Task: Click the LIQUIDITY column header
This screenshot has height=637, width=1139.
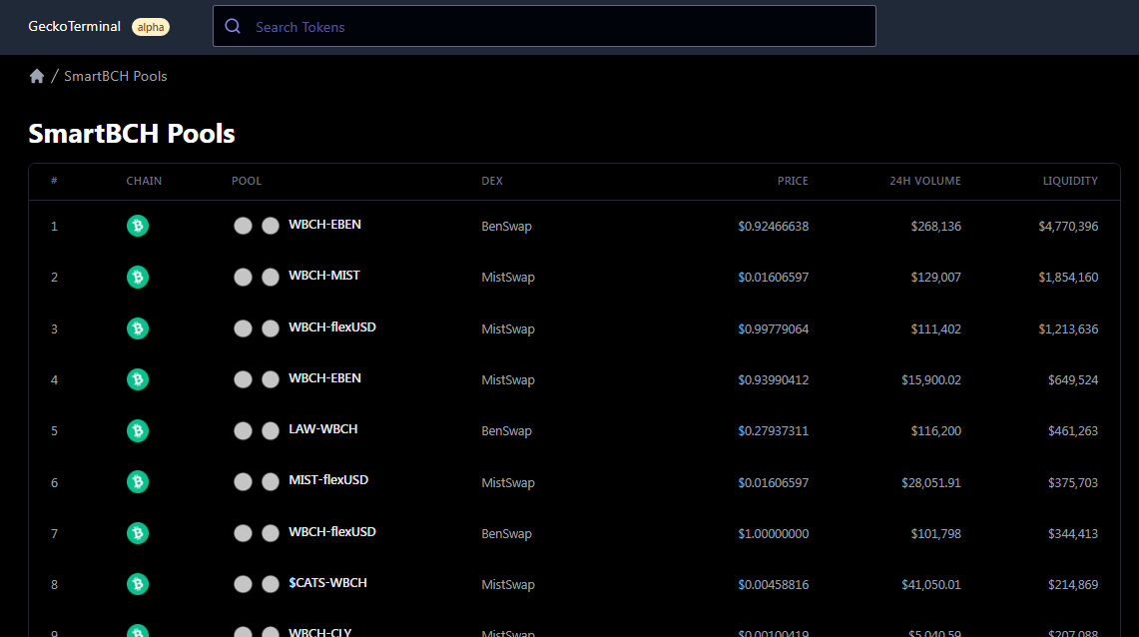Action: point(1070,181)
